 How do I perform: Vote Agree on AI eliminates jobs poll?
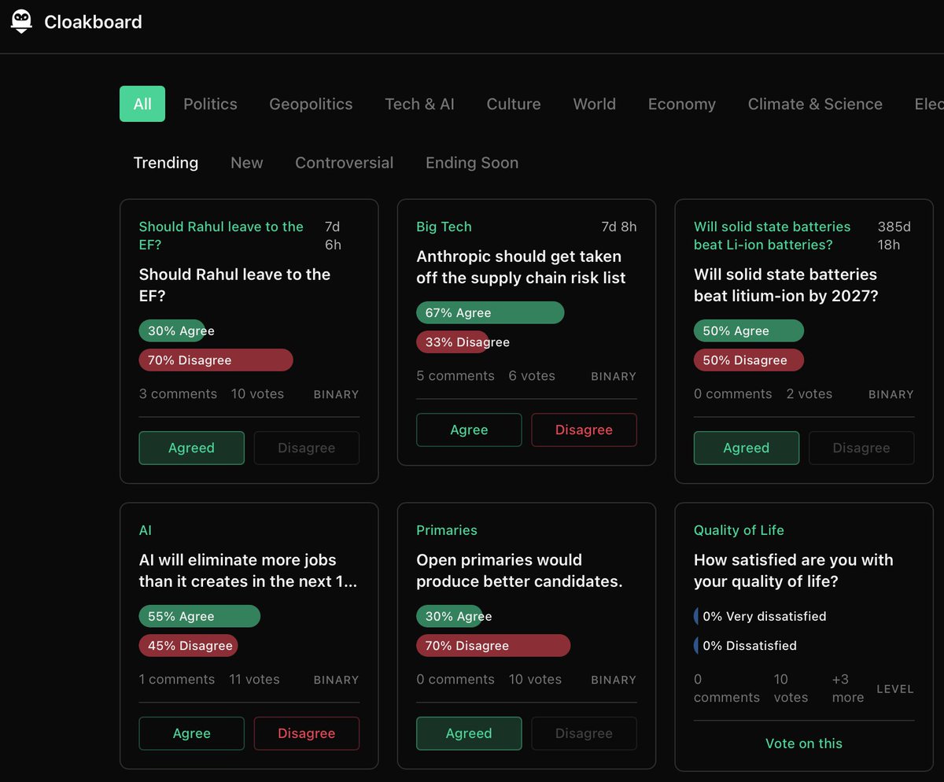coord(191,733)
